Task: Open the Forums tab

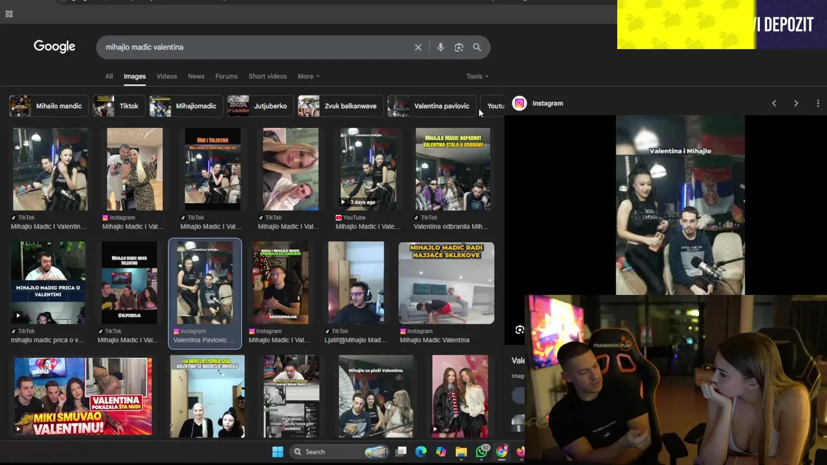Action: [x=226, y=76]
